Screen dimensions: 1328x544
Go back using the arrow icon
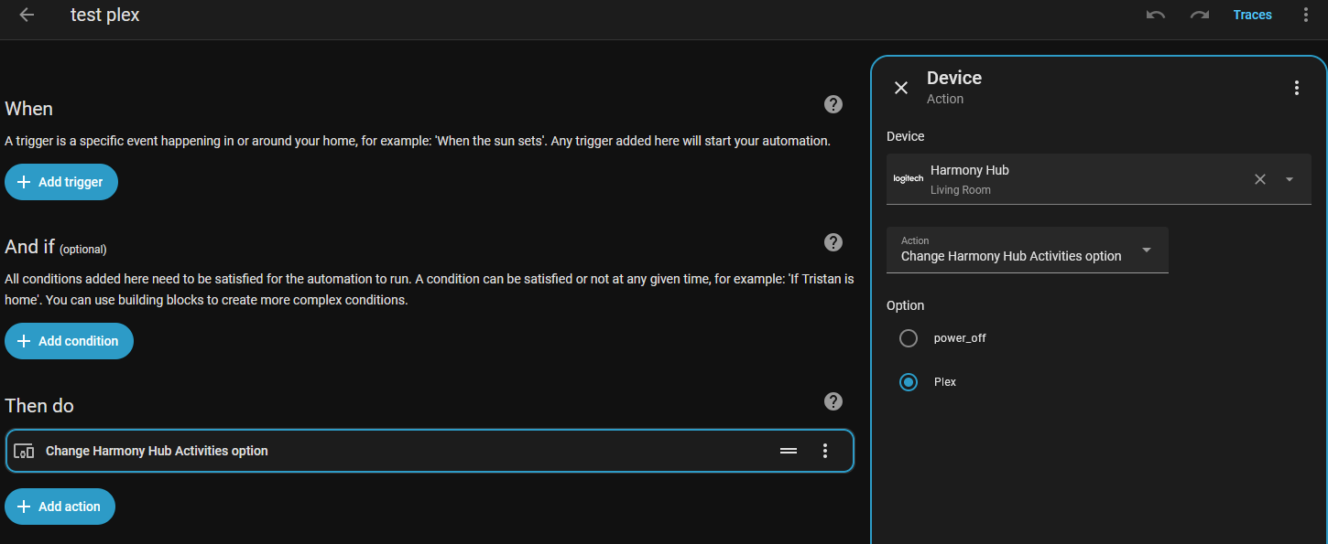pos(27,15)
